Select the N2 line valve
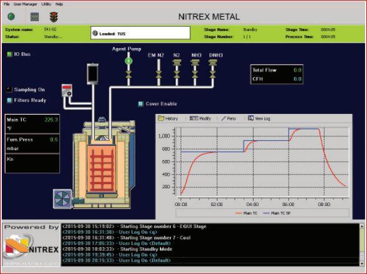The image size is (367, 274). tap(177, 75)
